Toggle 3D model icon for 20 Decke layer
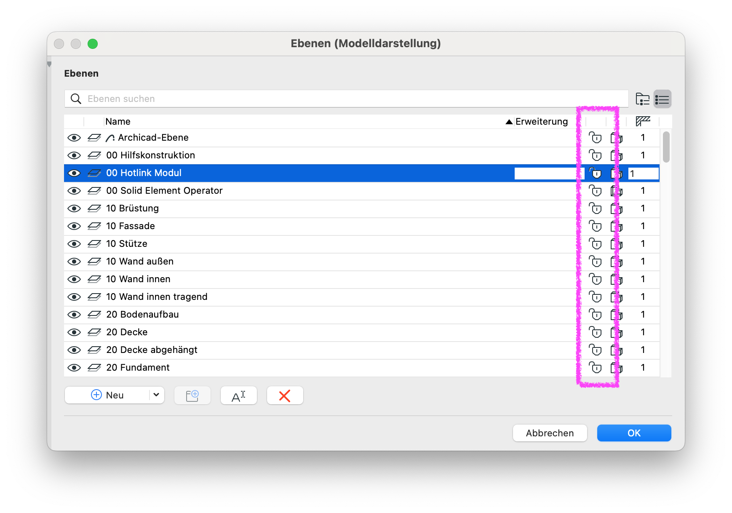Image resolution: width=732 pixels, height=513 pixels. [617, 332]
